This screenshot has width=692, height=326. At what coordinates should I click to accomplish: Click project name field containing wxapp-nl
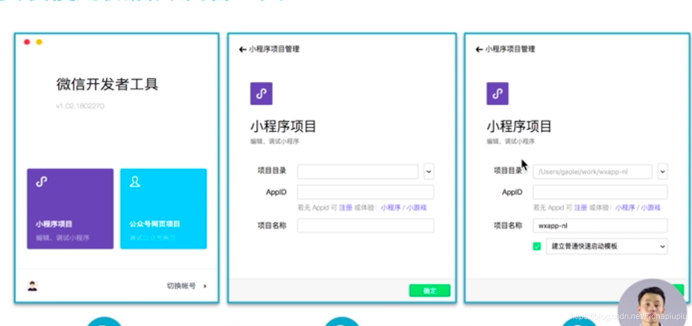(x=600, y=225)
